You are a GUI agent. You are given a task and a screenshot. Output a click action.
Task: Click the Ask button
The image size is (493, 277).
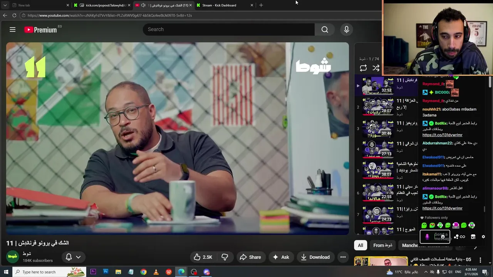point(281,257)
